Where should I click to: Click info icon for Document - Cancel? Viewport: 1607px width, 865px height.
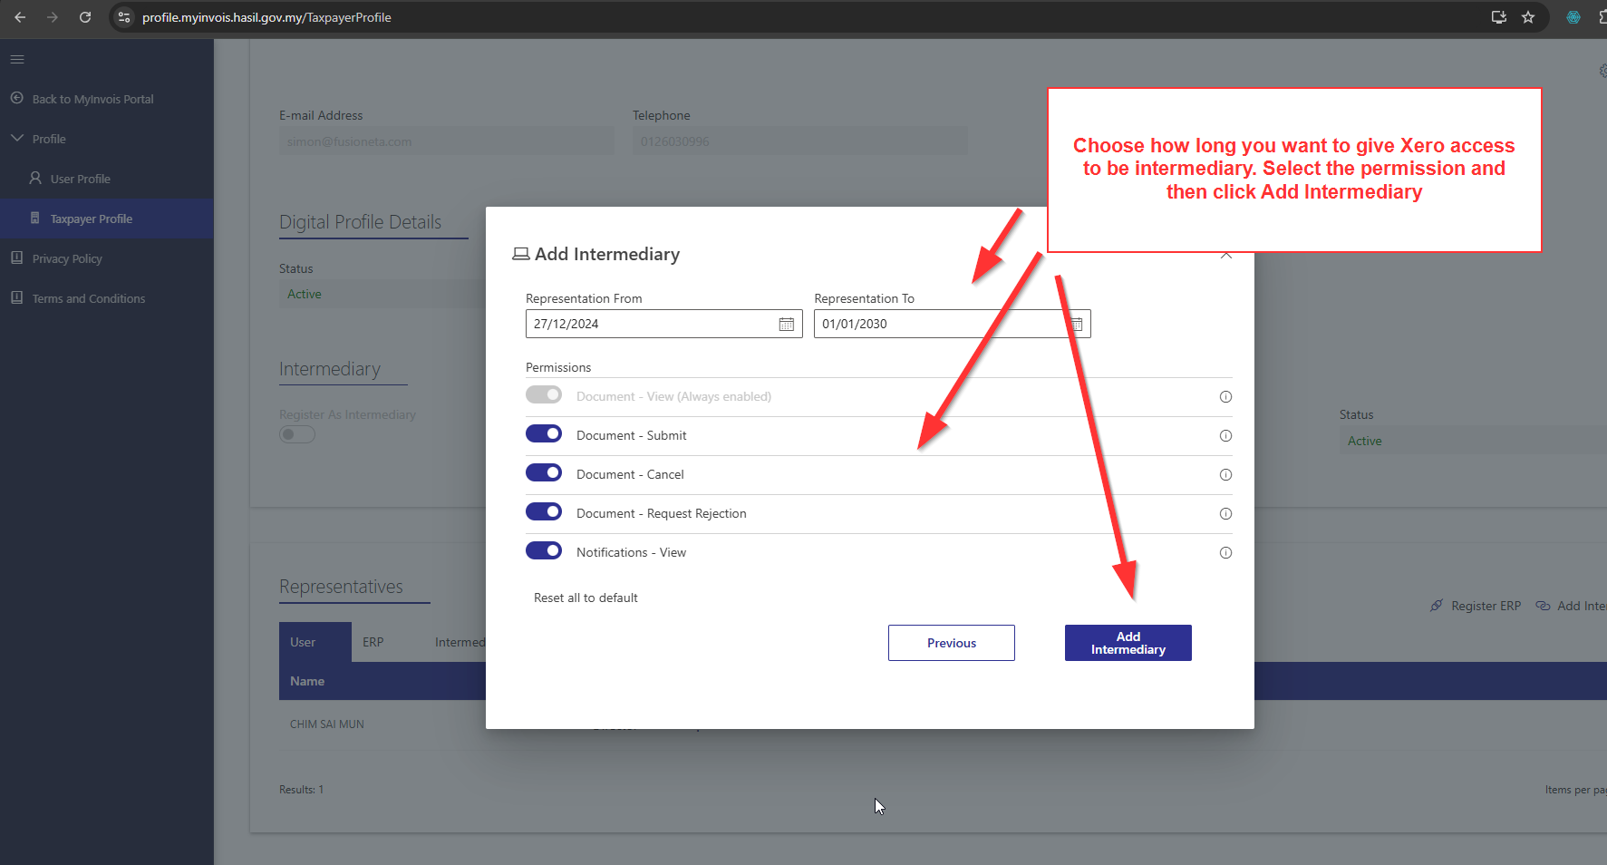pyautogui.click(x=1225, y=475)
